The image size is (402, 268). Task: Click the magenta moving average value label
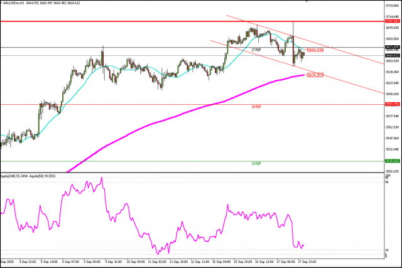[x=315, y=75]
